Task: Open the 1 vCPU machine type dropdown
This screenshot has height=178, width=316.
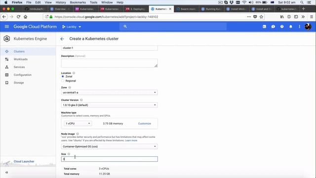Action: 78,124
